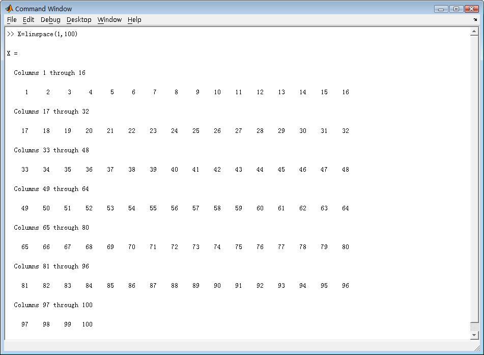This screenshot has height=355, width=484.
Task: Click the value 100 in the output
Action: (x=87, y=324)
